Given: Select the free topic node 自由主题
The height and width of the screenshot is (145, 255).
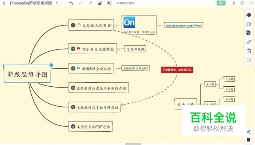Looking at the screenshot, I should [185, 104].
